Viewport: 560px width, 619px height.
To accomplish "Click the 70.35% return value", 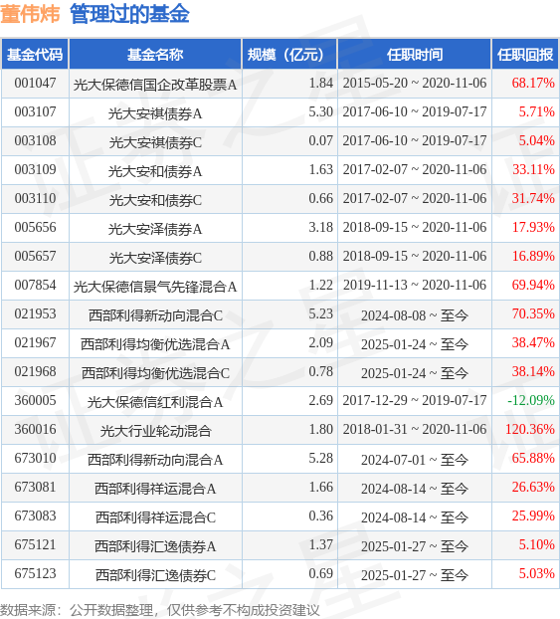I will pyautogui.click(x=533, y=313).
